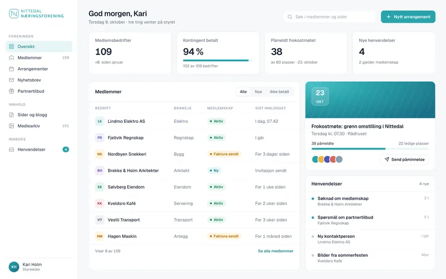Open the Ny kontaktperson inquiry
The width and height of the screenshot is (446, 279).
coord(370,239)
